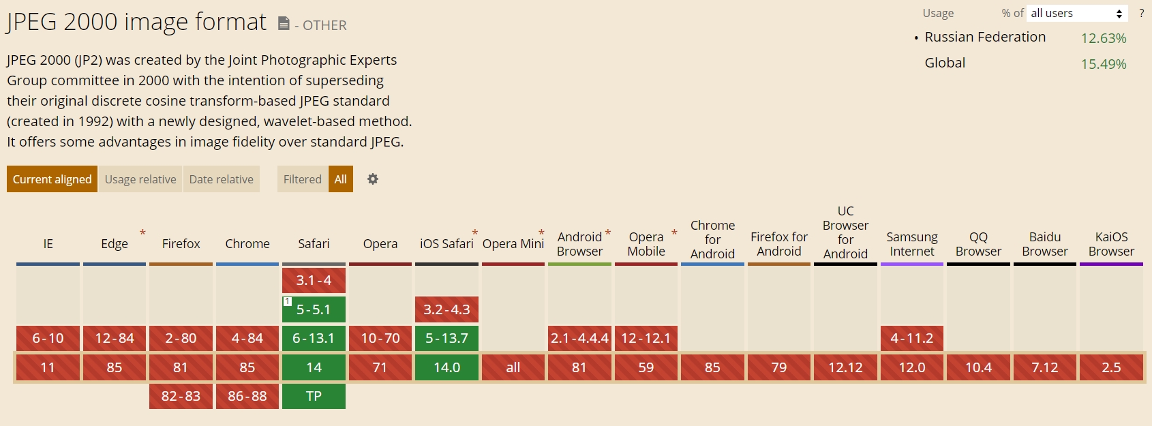Viewport: 1152px width, 426px height.
Task: Click the Firefox 82-83 version cell
Action: point(181,396)
